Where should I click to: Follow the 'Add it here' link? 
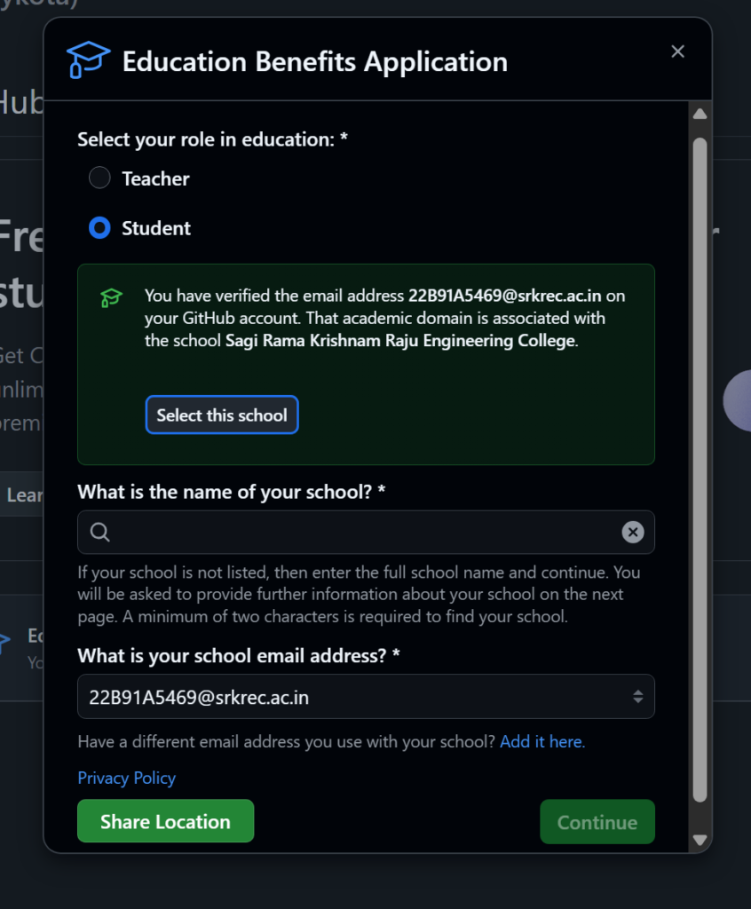tap(542, 741)
